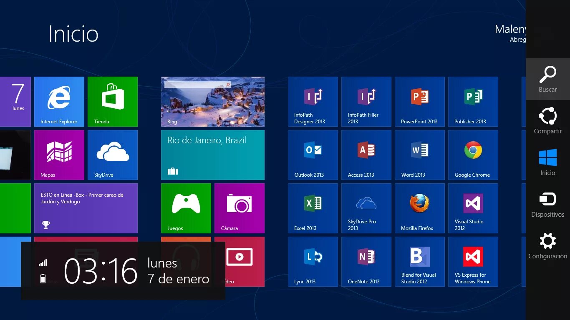Open the Cámara tile
The image size is (570, 320).
240,208
